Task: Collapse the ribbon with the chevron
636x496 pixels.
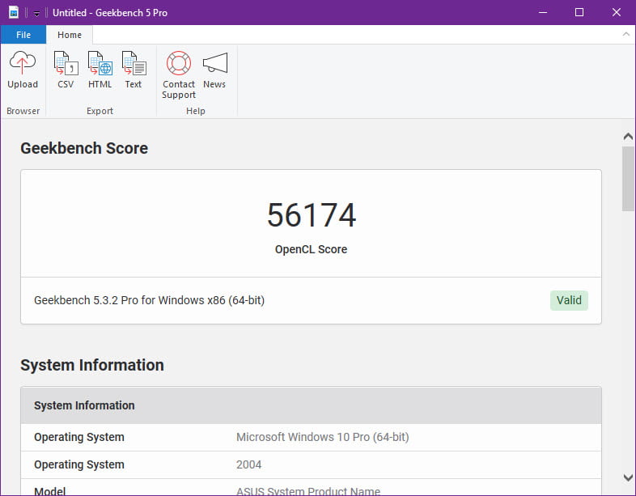Action: click(x=625, y=35)
